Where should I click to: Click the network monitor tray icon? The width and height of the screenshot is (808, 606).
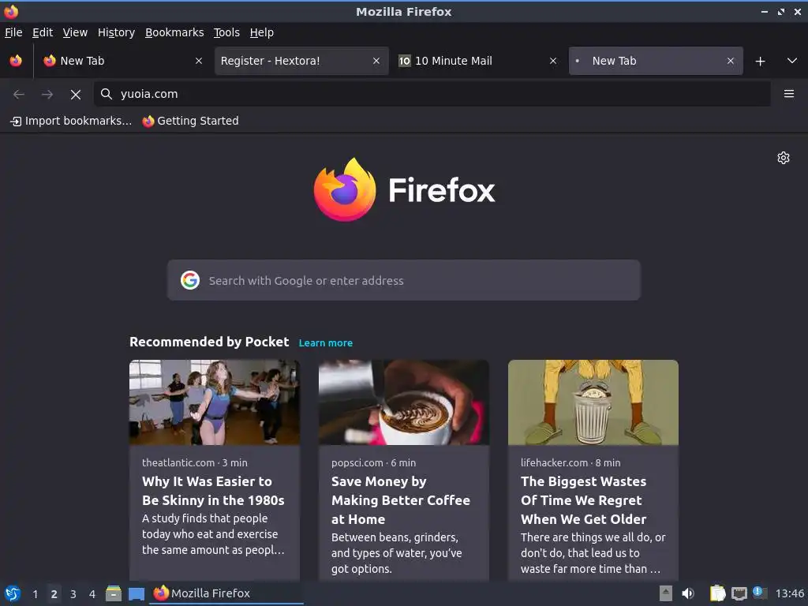(x=739, y=593)
